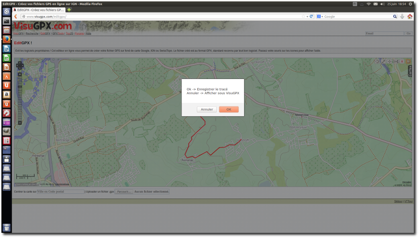Click the map zoom level slider bar
Viewport: 419px width, 238px height.
[20, 99]
